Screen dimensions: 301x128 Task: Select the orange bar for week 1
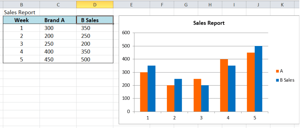point(144,92)
